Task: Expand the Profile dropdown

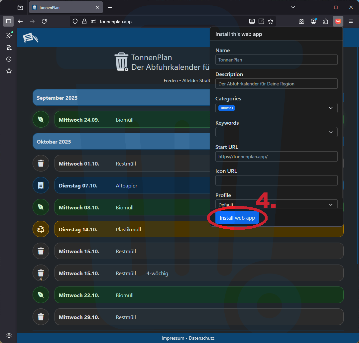Action: click(330, 204)
